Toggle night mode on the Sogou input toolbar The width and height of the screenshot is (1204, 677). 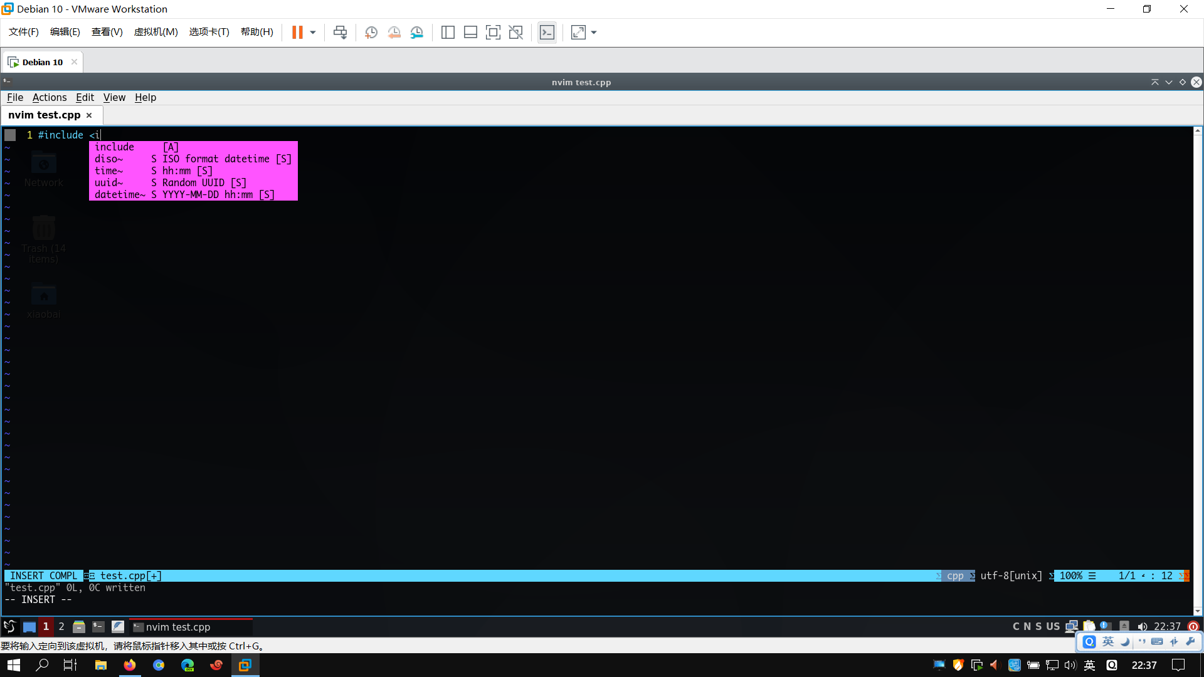[1126, 642]
